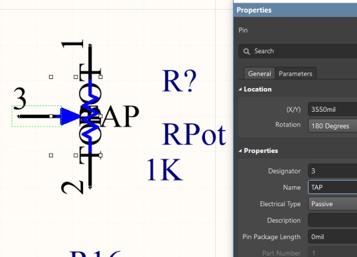Click the blue wiper arrow polygon
The height and width of the screenshot is (257, 357).
click(70, 116)
